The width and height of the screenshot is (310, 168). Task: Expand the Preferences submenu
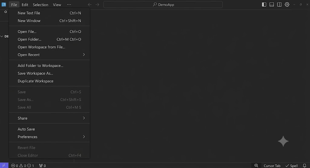(49, 137)
